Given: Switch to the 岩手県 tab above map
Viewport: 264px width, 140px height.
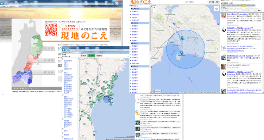Looking at the screenshot, I should tap(83, 55).
